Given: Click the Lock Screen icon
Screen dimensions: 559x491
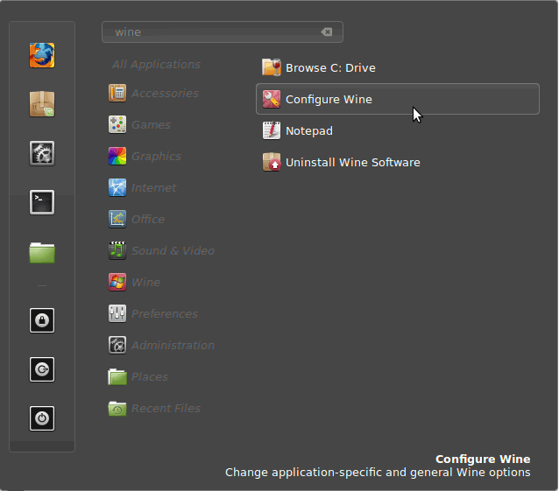Looking at the screenshot, I should click(41, 320).
